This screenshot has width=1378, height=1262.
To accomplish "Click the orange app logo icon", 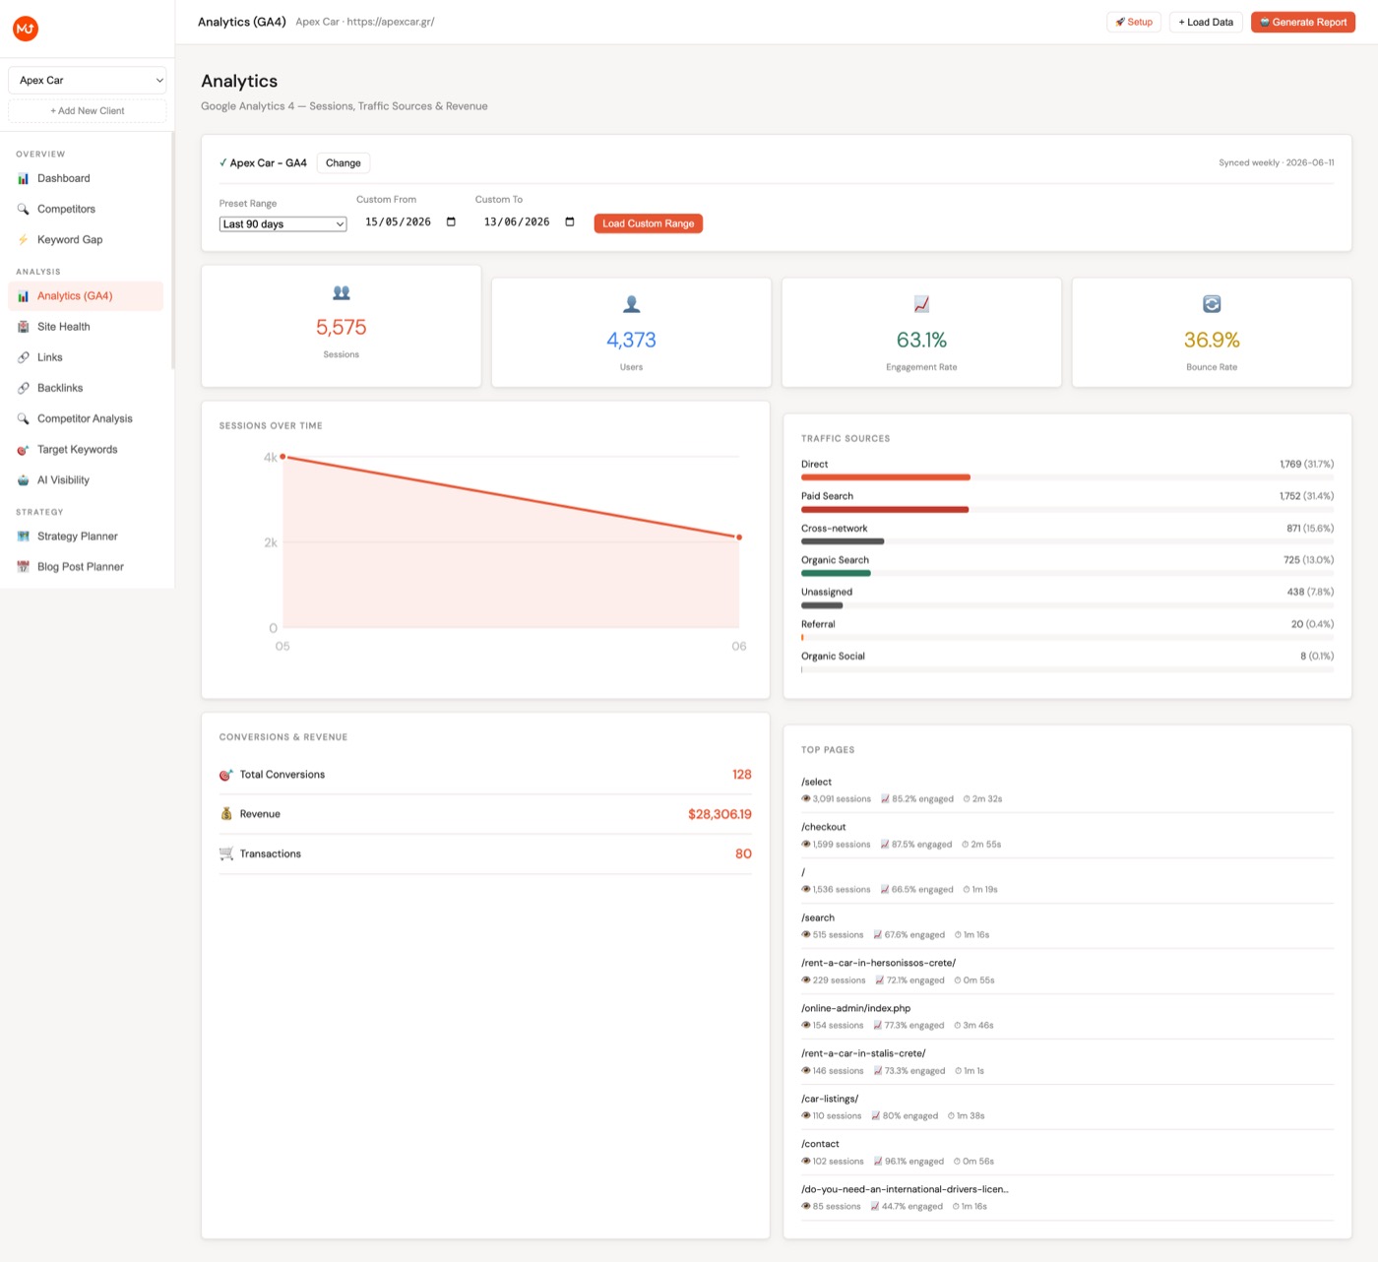I will (x=26, y=29).
